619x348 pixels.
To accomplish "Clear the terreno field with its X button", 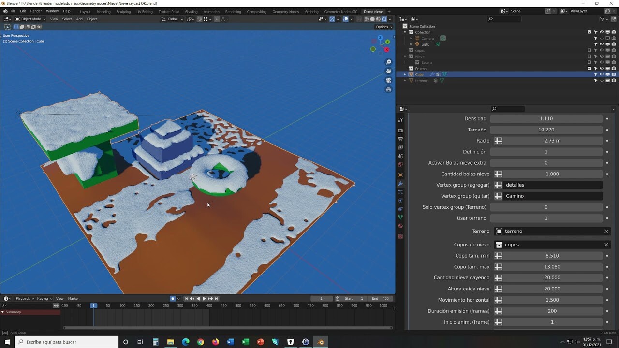I will click(606, 231).
